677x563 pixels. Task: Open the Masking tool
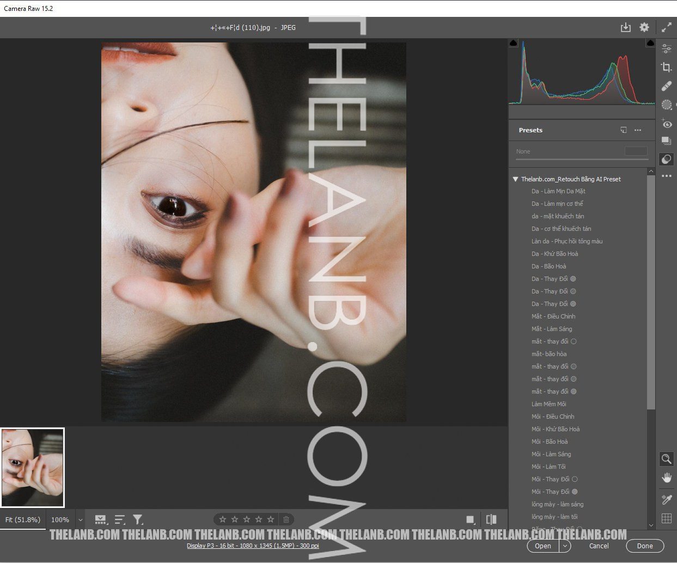pos(666,105)
